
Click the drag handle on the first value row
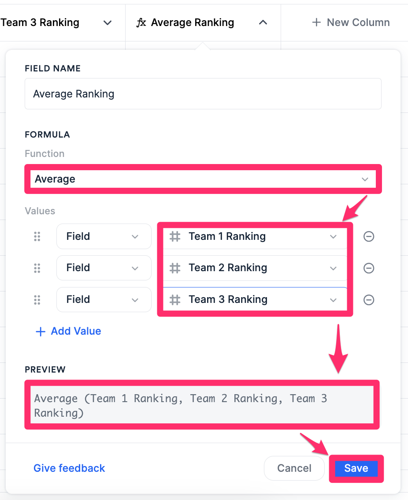coord(37,236)
